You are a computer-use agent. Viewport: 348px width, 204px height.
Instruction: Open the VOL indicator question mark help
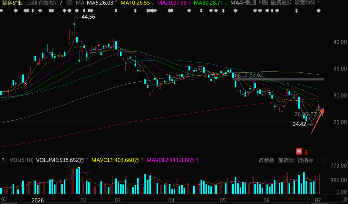(3, 160)
